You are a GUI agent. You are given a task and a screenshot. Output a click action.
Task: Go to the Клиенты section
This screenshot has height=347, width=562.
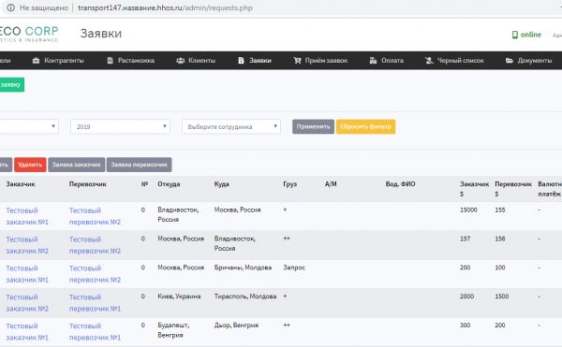(201, 61)
